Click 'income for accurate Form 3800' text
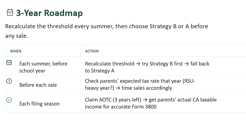 pyautogui.click(x=121, y=106)
